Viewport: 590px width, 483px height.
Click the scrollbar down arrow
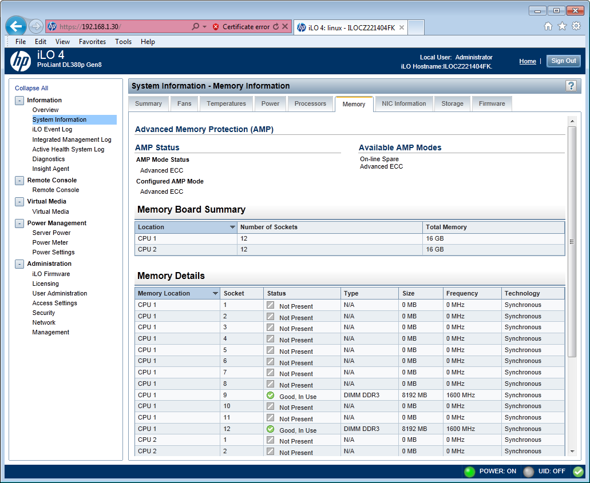(572, 452)
